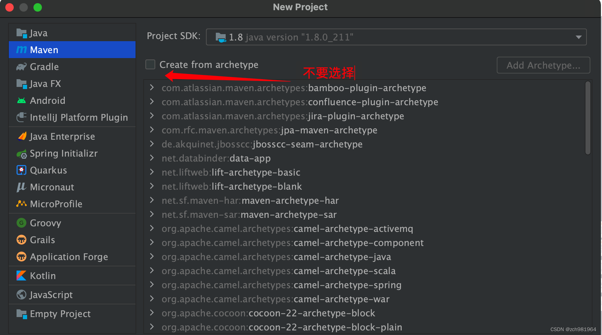The width and height of the screenshot is (602, 335).
Task: Click Add Archetype button
Action: tap(543, 65)
